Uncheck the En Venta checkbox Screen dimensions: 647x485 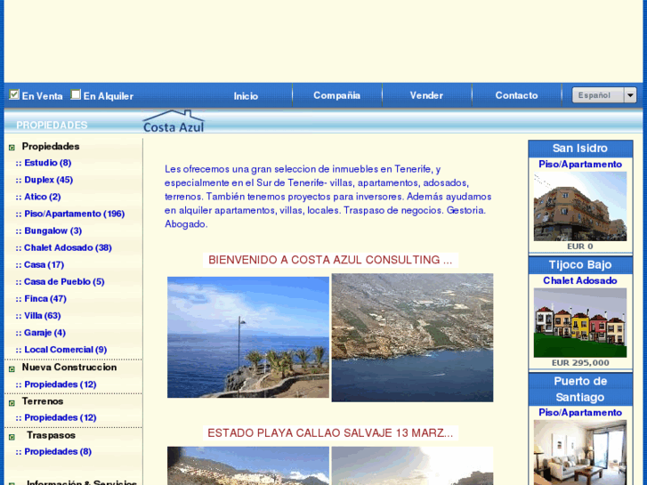14,94
